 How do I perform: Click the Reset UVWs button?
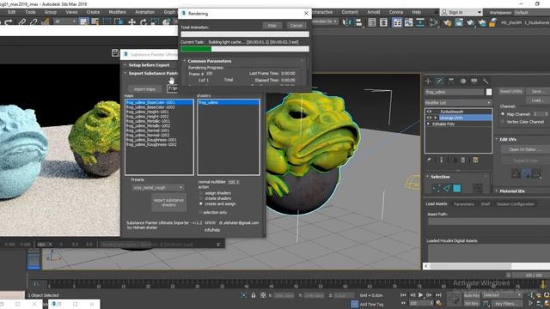510,92
